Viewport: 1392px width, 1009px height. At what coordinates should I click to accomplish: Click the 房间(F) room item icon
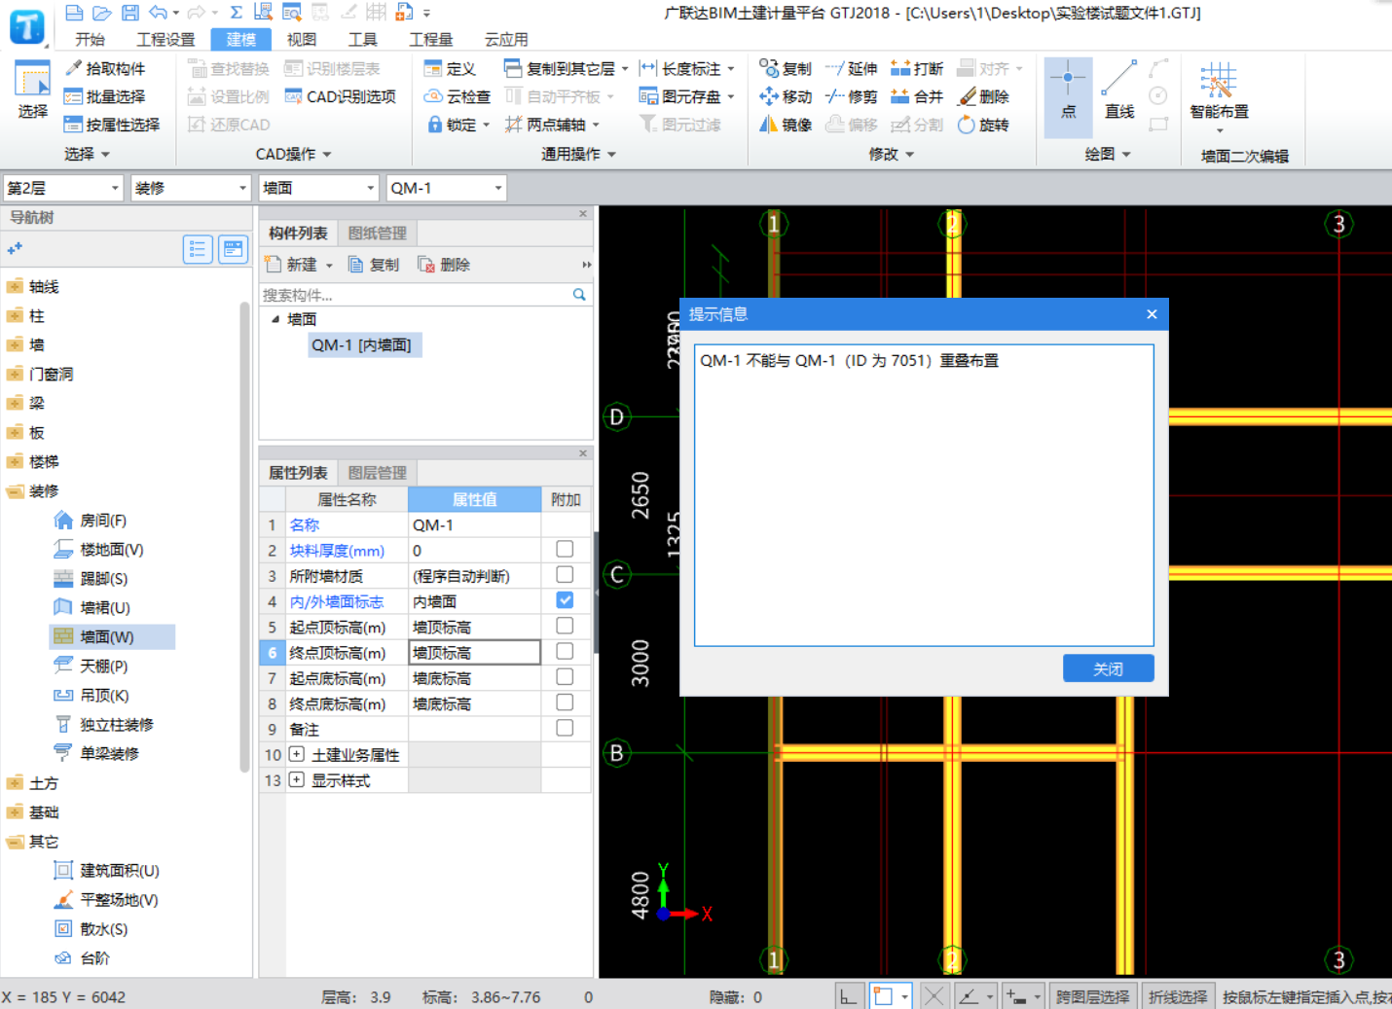(63, 520)
